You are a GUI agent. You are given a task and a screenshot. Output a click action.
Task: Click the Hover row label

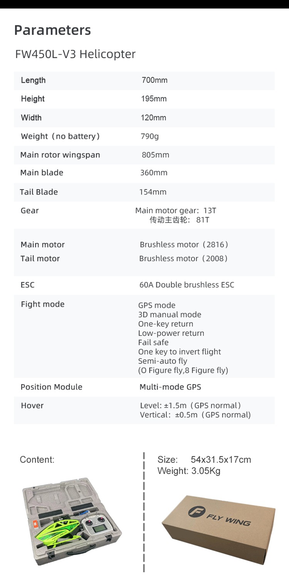(x=32, y=405)
